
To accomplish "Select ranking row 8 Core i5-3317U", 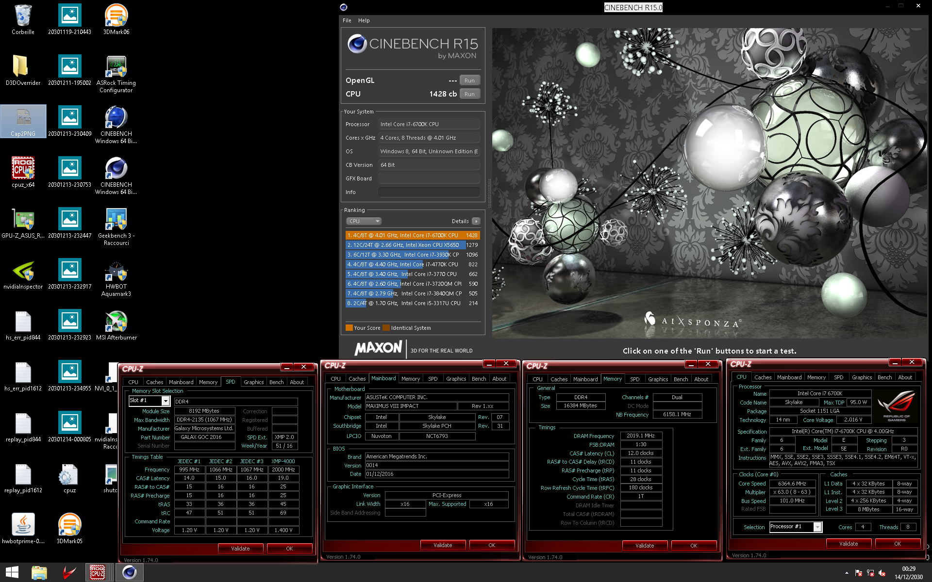I will click(x=413, y=303).
